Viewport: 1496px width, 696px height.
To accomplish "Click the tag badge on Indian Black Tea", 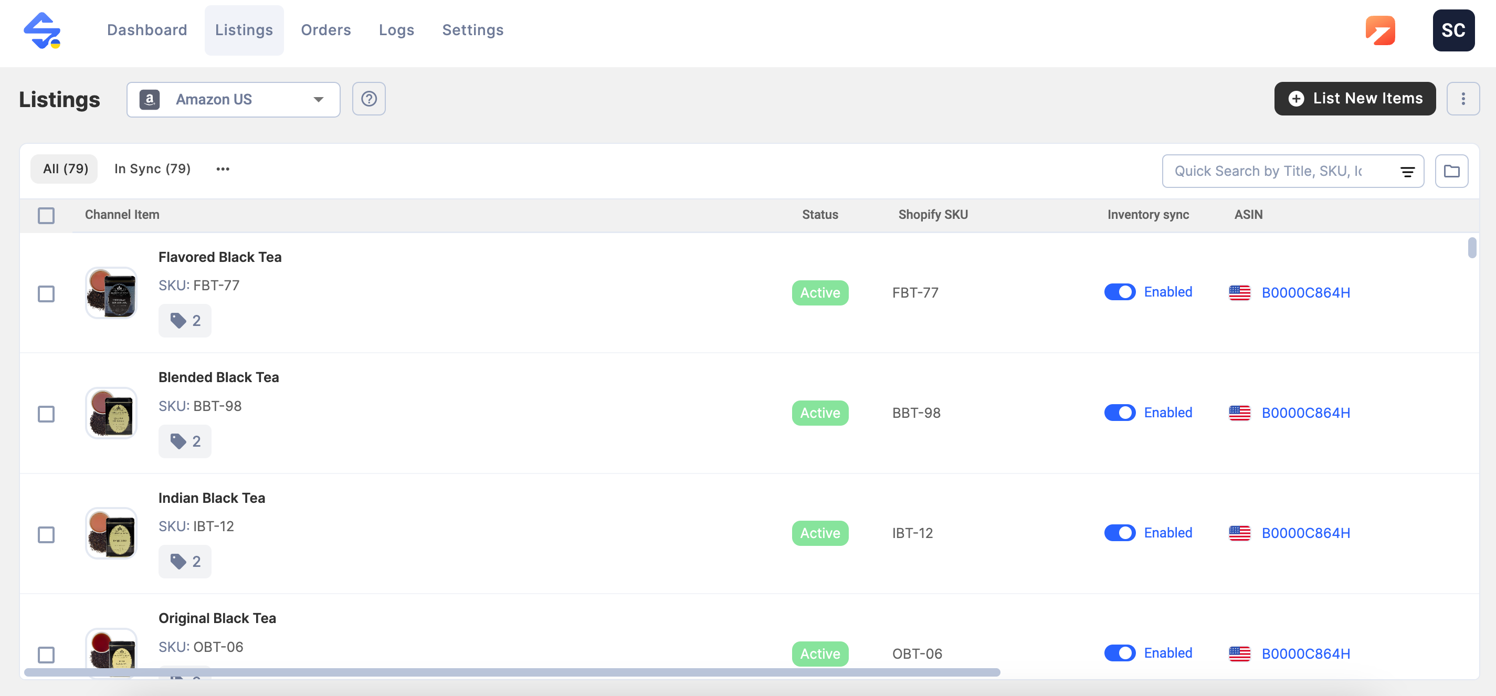I will pos(185,561).
